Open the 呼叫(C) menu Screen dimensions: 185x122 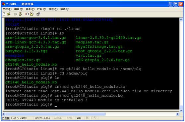click(x=41, y=9)
